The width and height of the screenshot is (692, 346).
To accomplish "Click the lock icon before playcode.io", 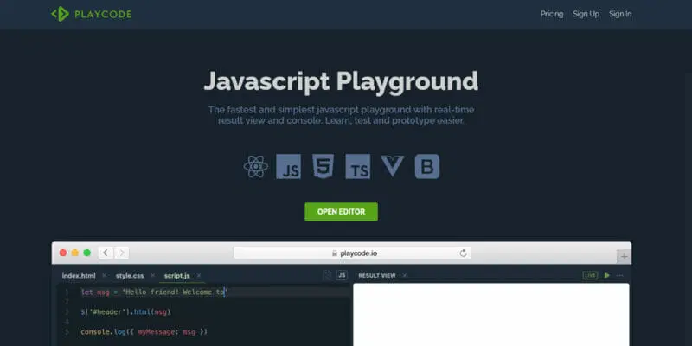I will coord(335,253).
